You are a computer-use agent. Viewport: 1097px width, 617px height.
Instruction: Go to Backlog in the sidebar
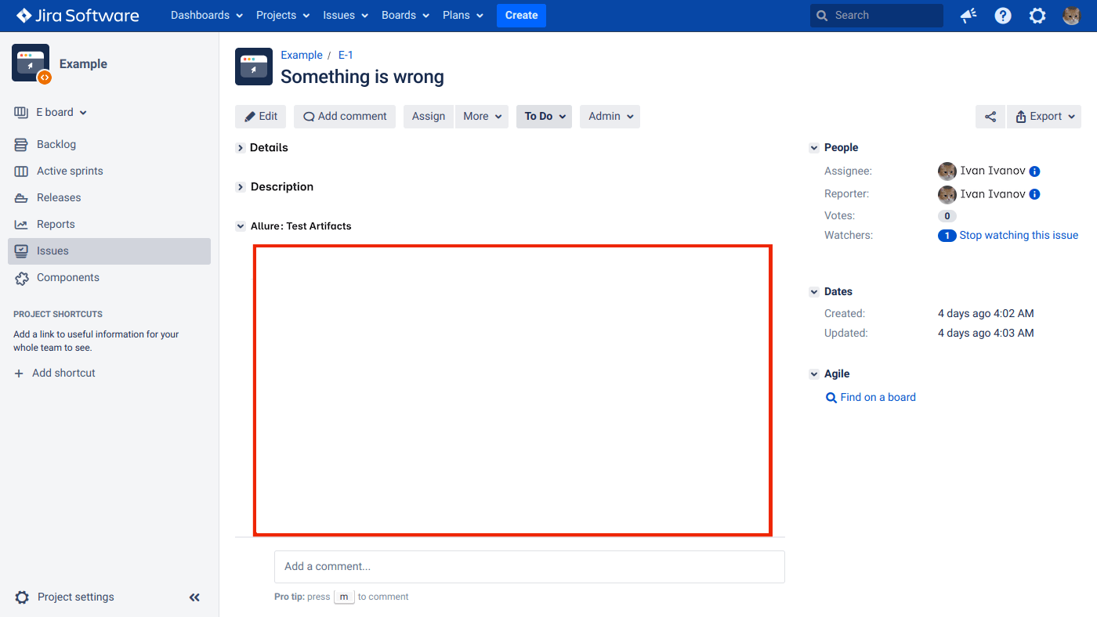(56, 145)
